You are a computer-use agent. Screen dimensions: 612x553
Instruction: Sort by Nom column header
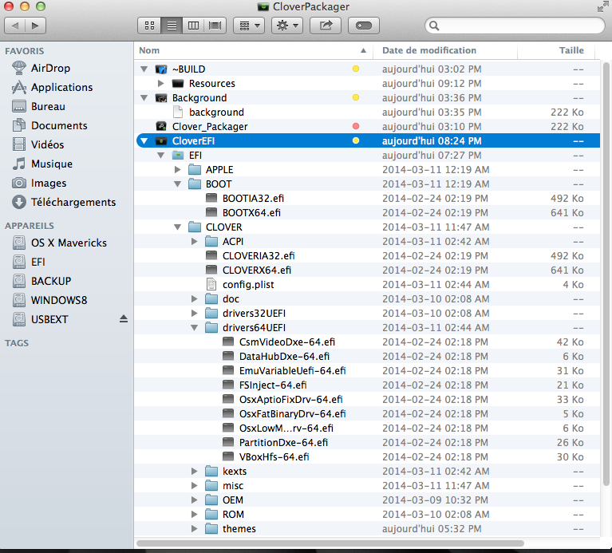pyautogui.click(x=253, y=50)
